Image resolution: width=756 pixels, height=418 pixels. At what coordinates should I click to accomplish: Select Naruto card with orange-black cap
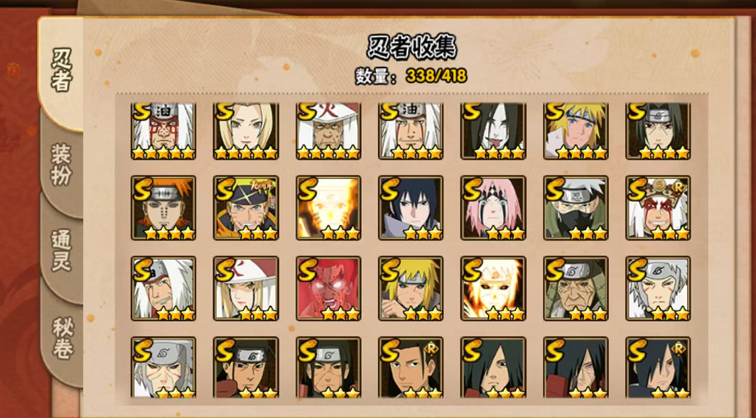pos(246,207)
